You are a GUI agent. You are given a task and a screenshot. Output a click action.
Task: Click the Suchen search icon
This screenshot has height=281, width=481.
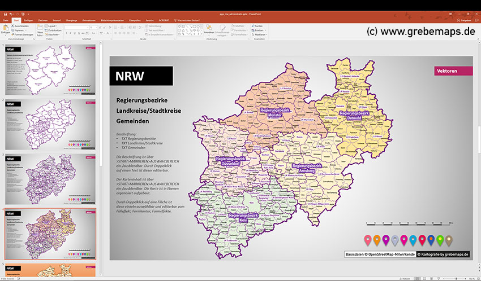pos(252,26)
